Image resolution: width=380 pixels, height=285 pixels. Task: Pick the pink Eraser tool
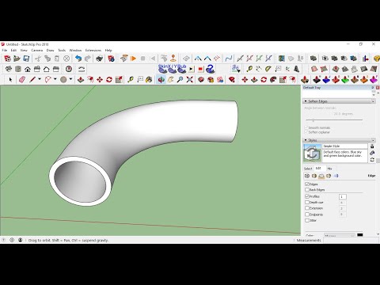click(x=22, y=79)
